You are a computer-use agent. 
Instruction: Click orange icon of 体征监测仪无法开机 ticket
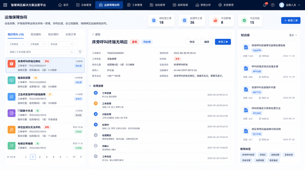(11, 129)
